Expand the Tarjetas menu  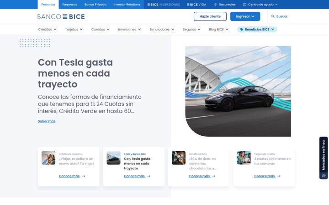(x=74, y=30)
